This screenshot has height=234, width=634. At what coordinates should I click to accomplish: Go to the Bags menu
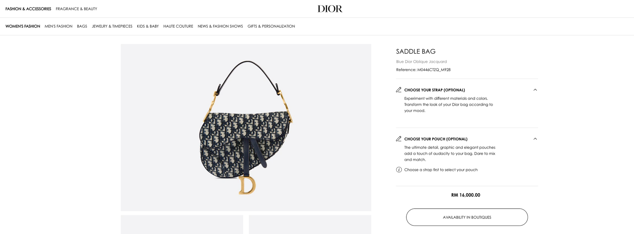click(82, 26)
